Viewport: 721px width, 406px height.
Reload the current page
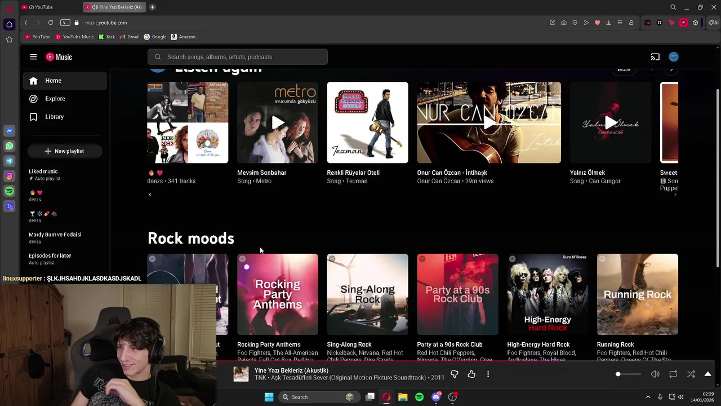[x=51, y=23]
